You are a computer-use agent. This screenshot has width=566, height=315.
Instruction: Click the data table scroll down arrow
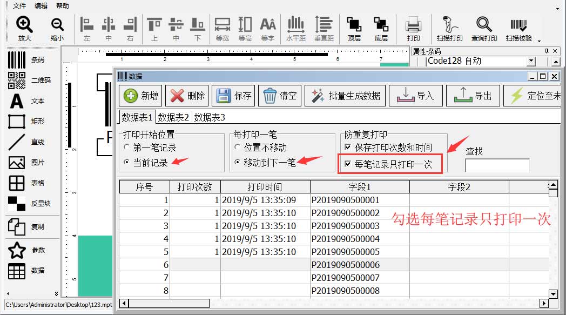pos(552,294)
